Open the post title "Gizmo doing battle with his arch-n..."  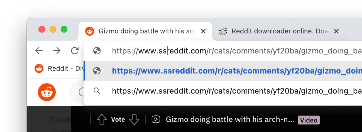[230, 120]
